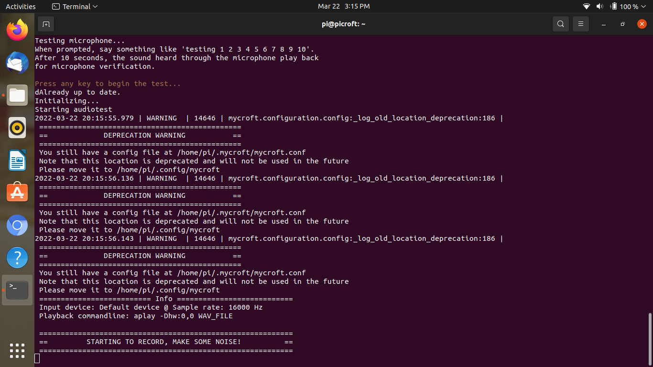The image size is (653, 367).
Task: Launch LibreOffice Writer from the dock
Action: coord(17,160)
